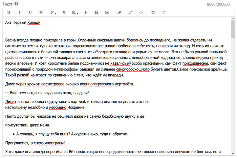Viewport: 237px width, 158px height.
Task: Apply strikethrough to text
Action: [41, 13]
